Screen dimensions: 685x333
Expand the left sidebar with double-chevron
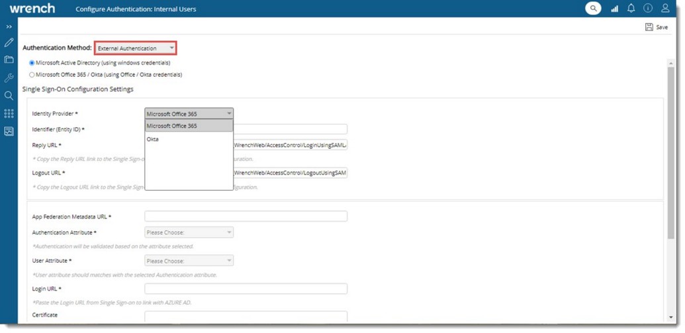(9, 27)
